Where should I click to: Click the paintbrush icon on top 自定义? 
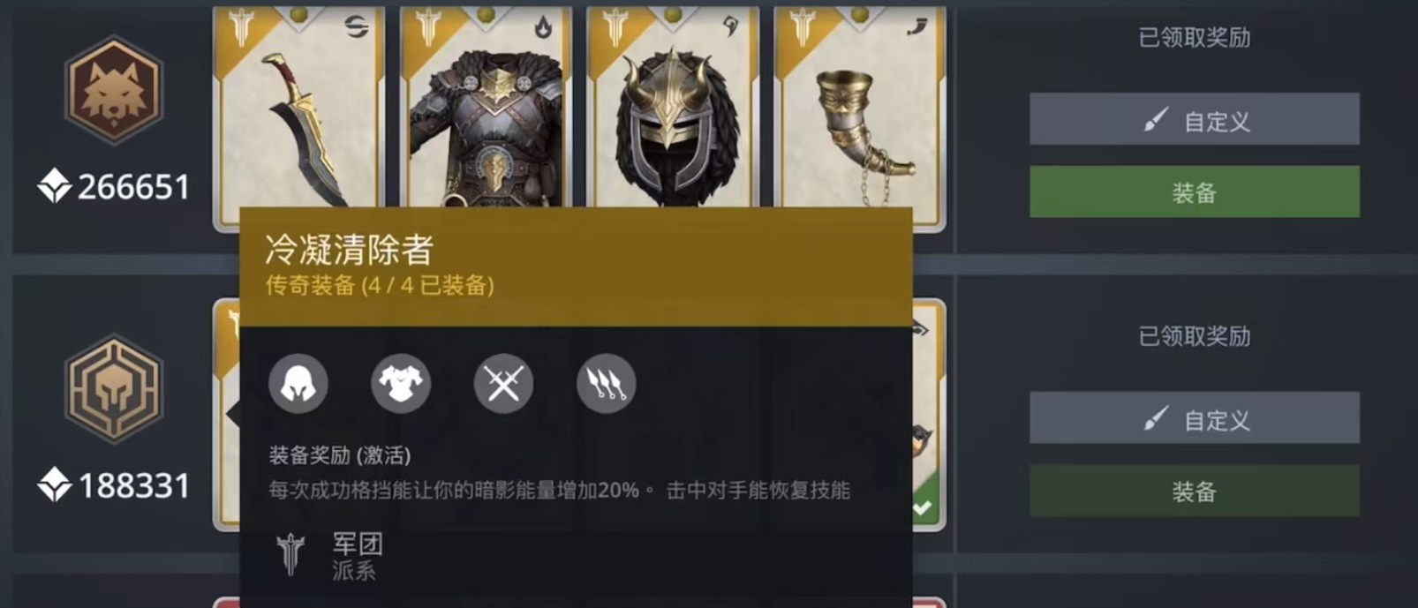point(1155,119)
